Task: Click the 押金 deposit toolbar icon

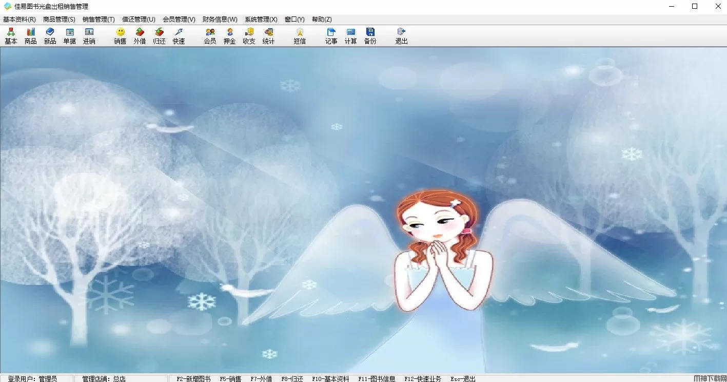Action: (229, 36)
